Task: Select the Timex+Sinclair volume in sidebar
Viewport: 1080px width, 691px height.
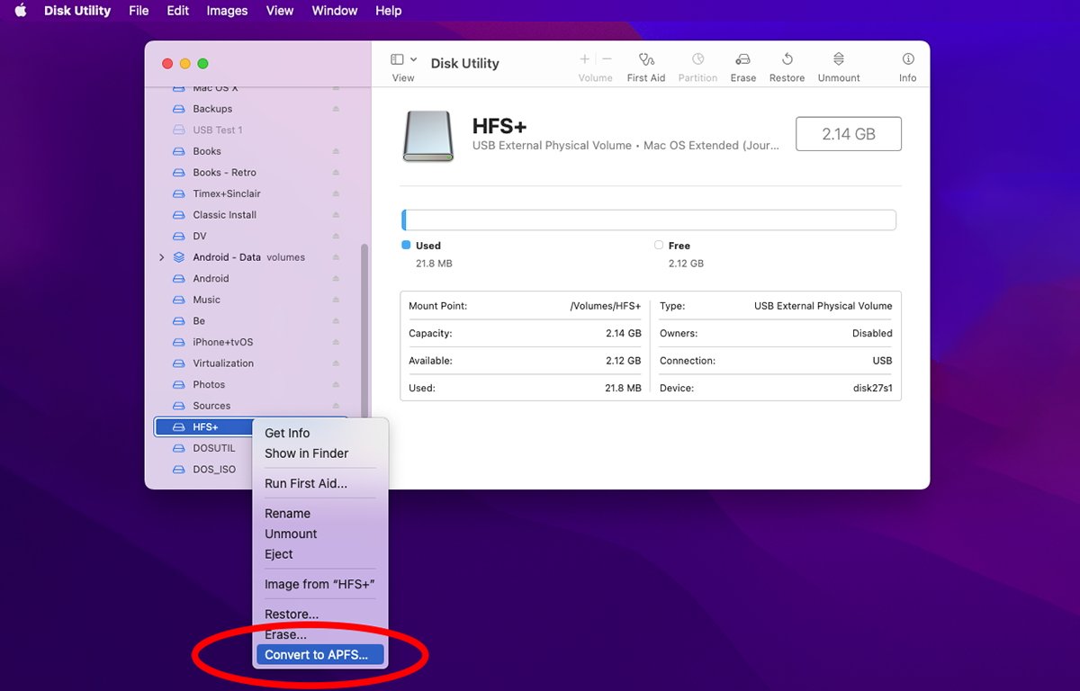Action: [x=226, y=193]
